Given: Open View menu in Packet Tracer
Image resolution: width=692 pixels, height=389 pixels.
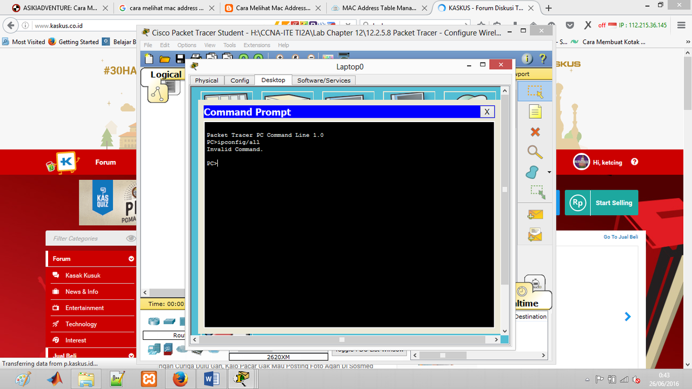Looking at the screenshot, I should click(x=210, y=45).
